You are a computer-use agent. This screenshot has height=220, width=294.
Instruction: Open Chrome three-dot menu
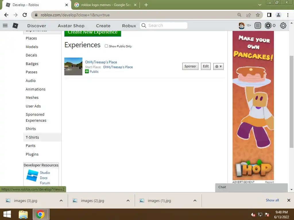click(x=288, y=15)
